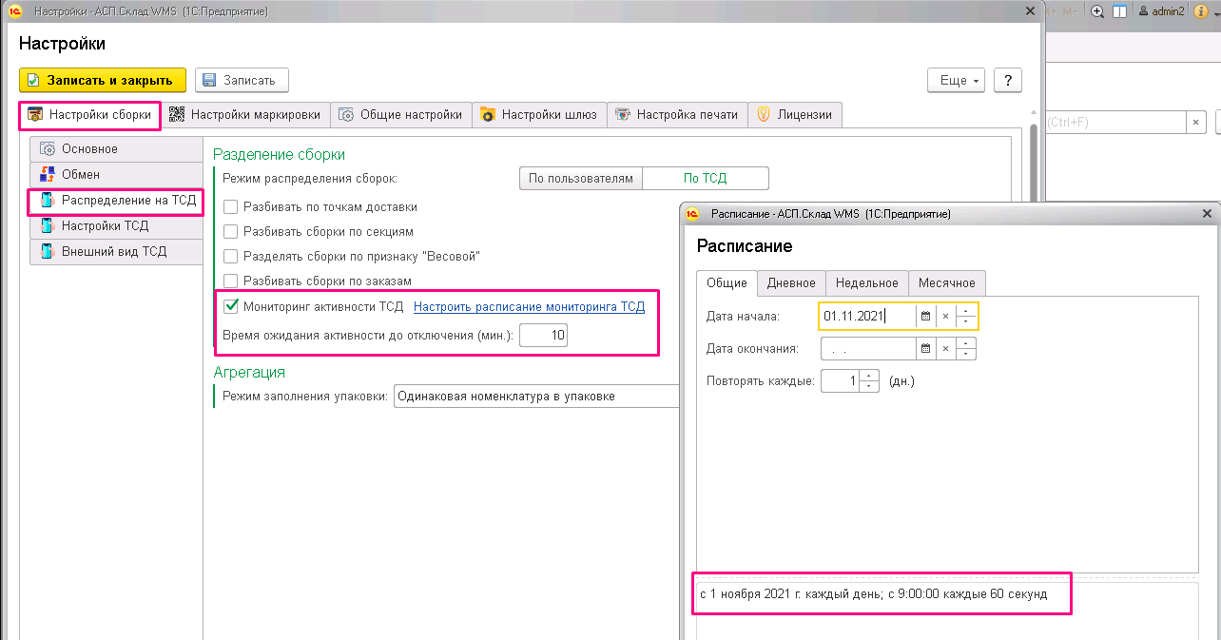
Task: Click the 1C logo in Настройки title bar
Action: pyautogui.click(x=15, y=11)
